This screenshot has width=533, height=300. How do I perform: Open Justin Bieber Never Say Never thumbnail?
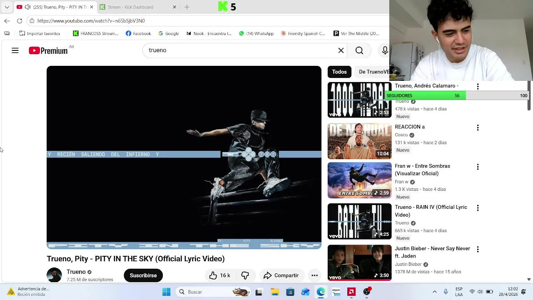point(359,262)
